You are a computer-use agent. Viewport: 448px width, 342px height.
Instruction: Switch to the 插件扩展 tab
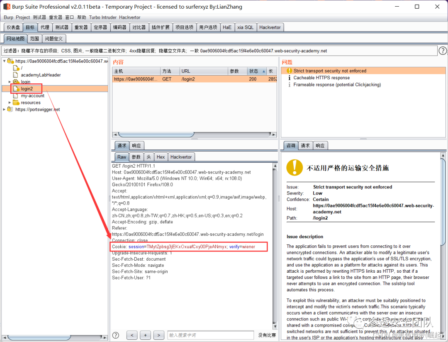(x=161, y=27)
